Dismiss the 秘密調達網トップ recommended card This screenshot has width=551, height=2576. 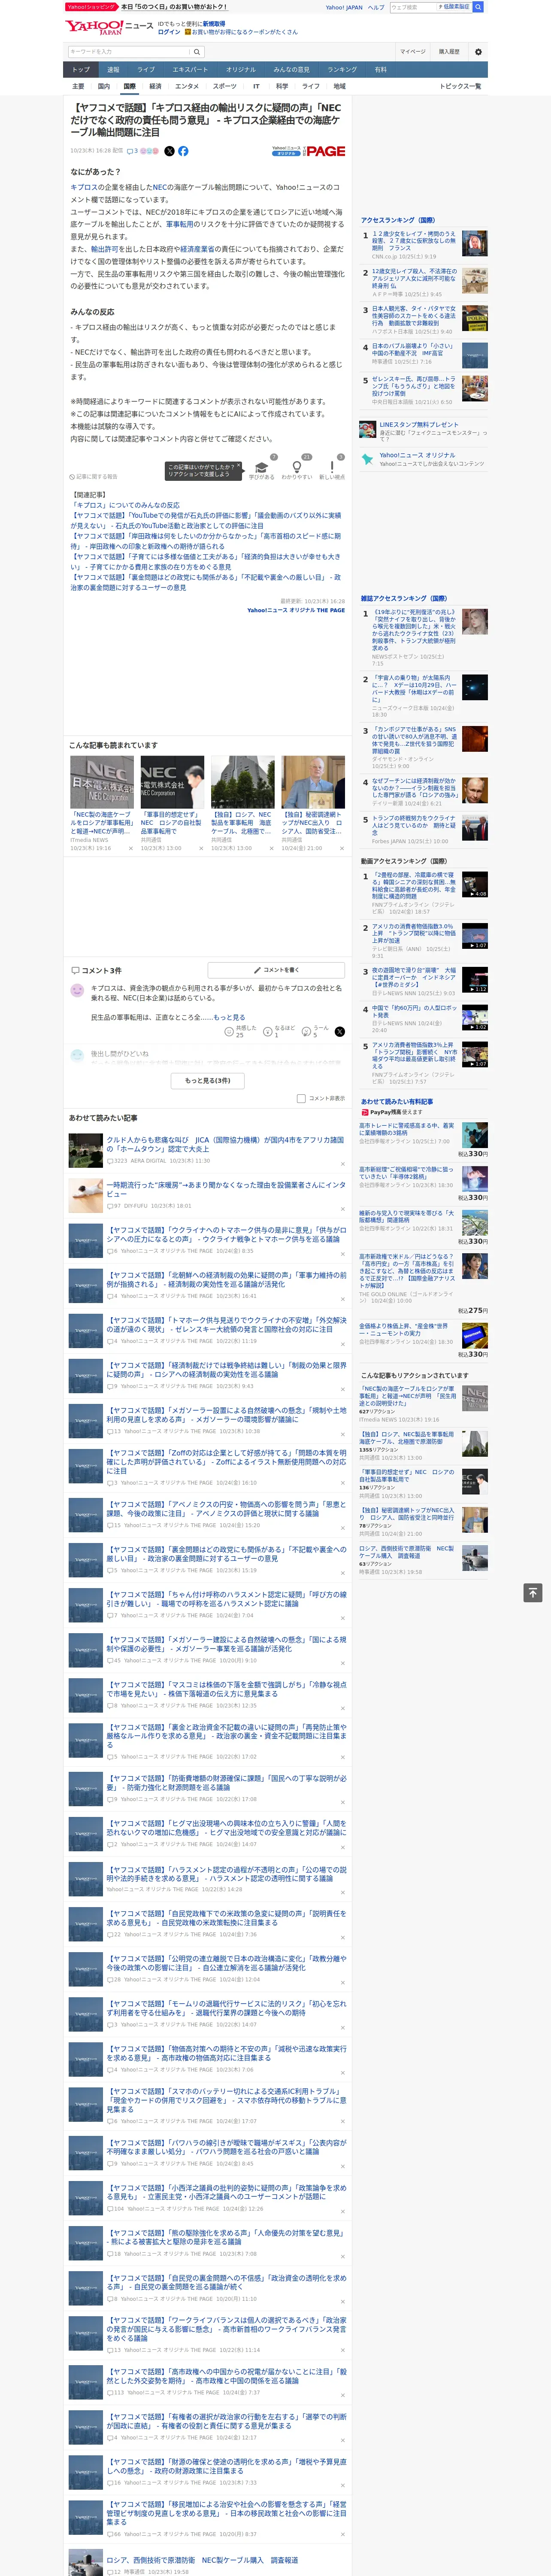pyautogui.click(x=341, y=849)
